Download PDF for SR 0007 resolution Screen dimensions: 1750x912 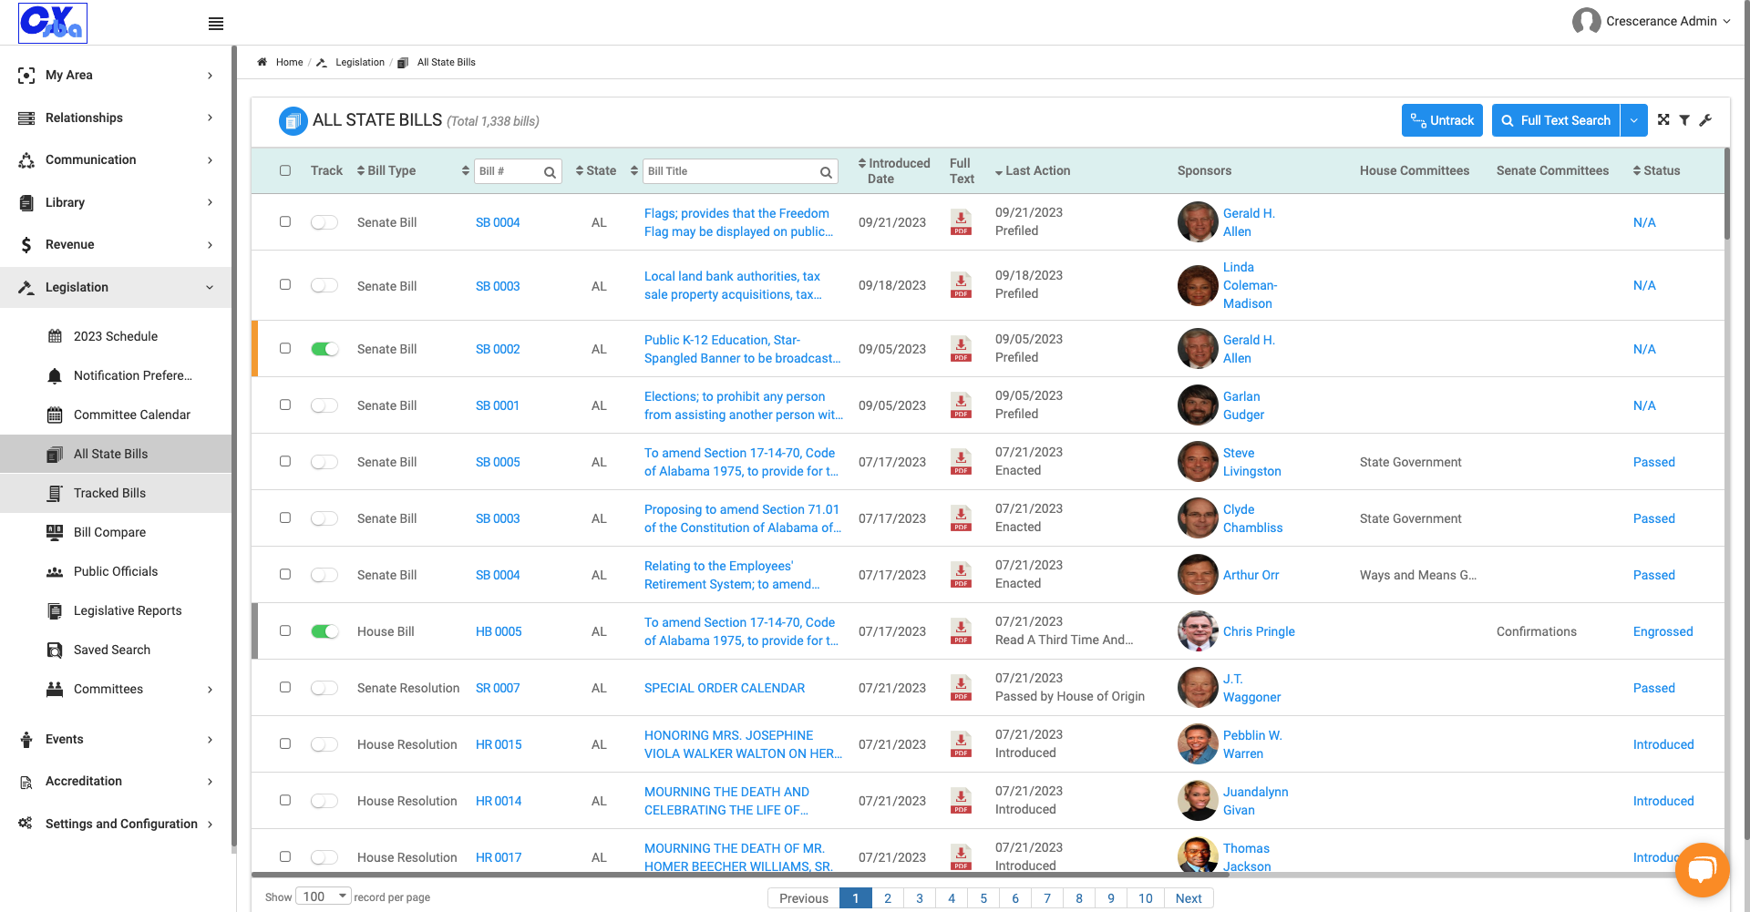tap(961, 688)
